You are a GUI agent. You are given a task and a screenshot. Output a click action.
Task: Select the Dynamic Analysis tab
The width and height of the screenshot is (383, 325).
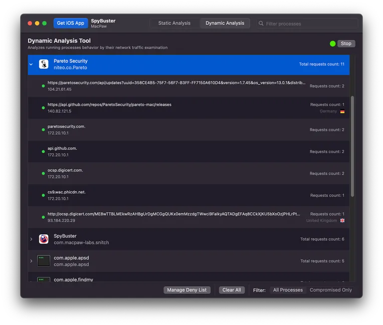click(225, 23)
